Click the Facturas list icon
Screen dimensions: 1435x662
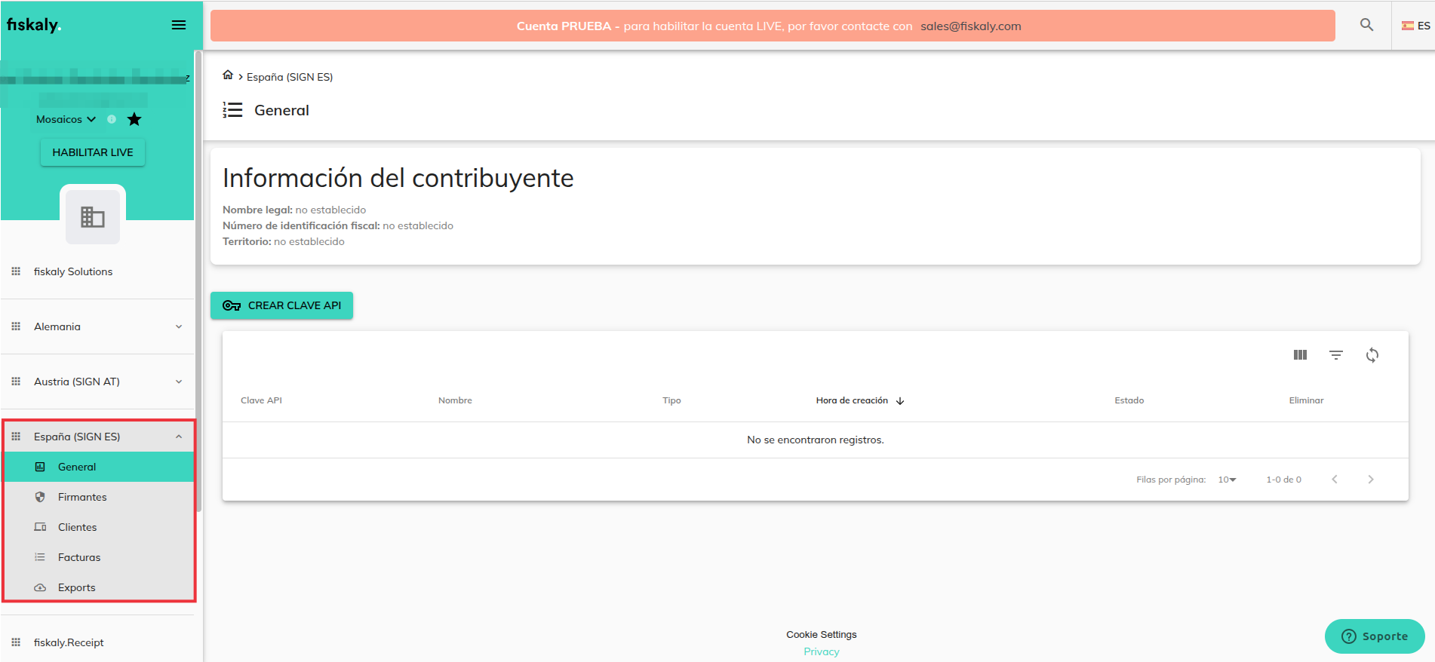click(40, 557)
